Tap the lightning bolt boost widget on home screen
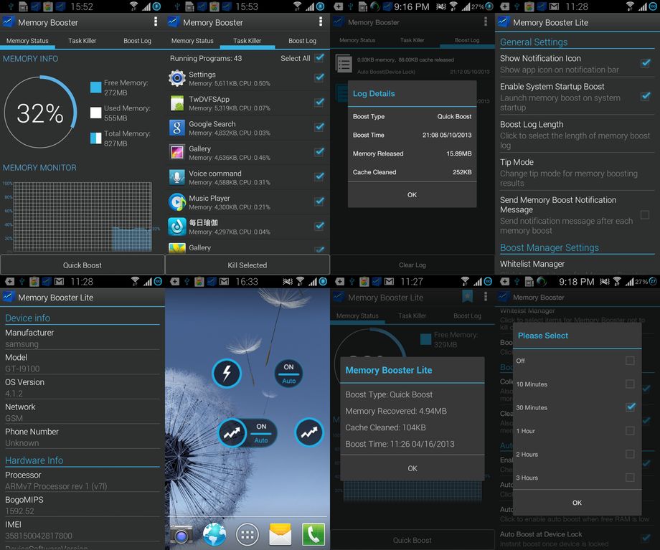Viewport: 660px width, 550px height. pos(227,373)
